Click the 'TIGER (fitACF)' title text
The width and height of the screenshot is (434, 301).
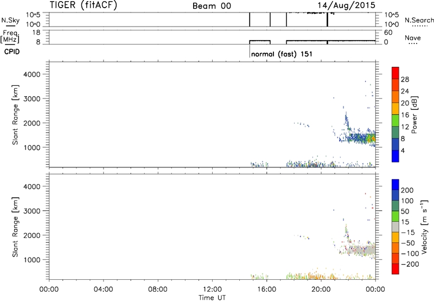[x=84, y=5]
